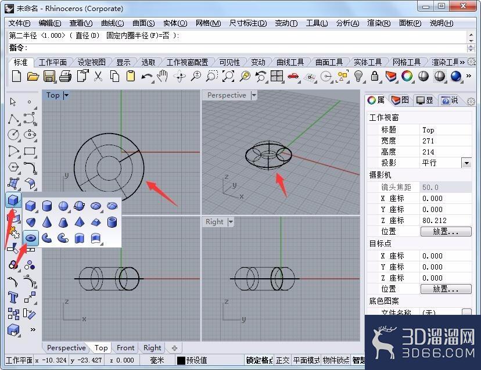Click the Undo arrow icon

coord(146,76)
